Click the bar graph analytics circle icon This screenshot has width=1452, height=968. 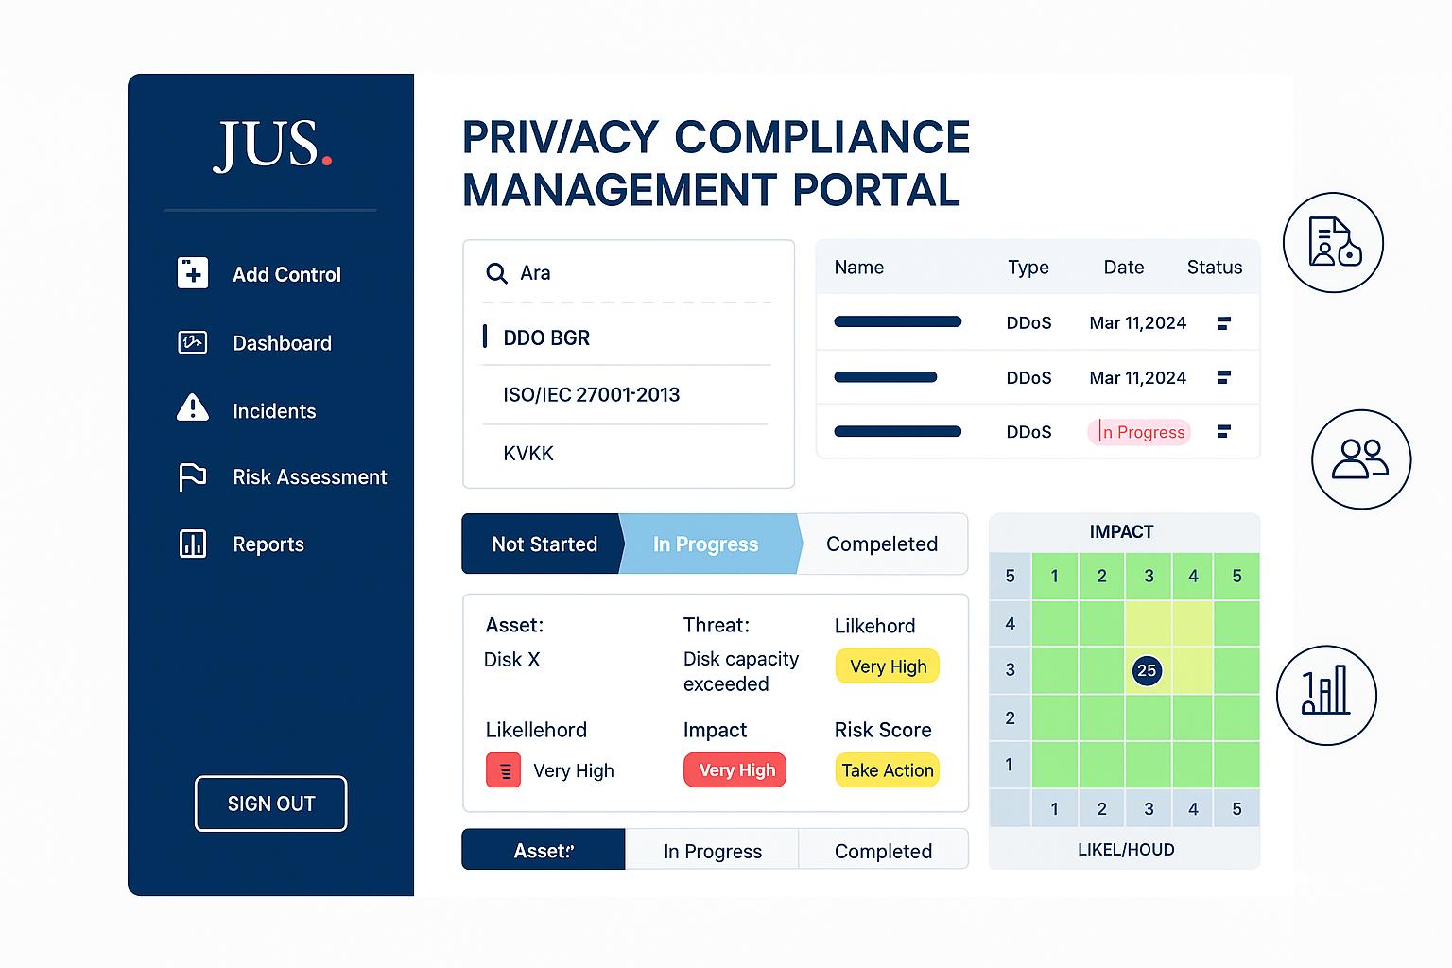pos(1325,695)
